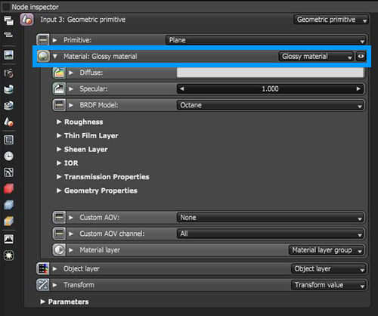This screenshot has height=316, width=378.
Task: Click the Diffuse RGB color node icon
Action: point(59,73)
